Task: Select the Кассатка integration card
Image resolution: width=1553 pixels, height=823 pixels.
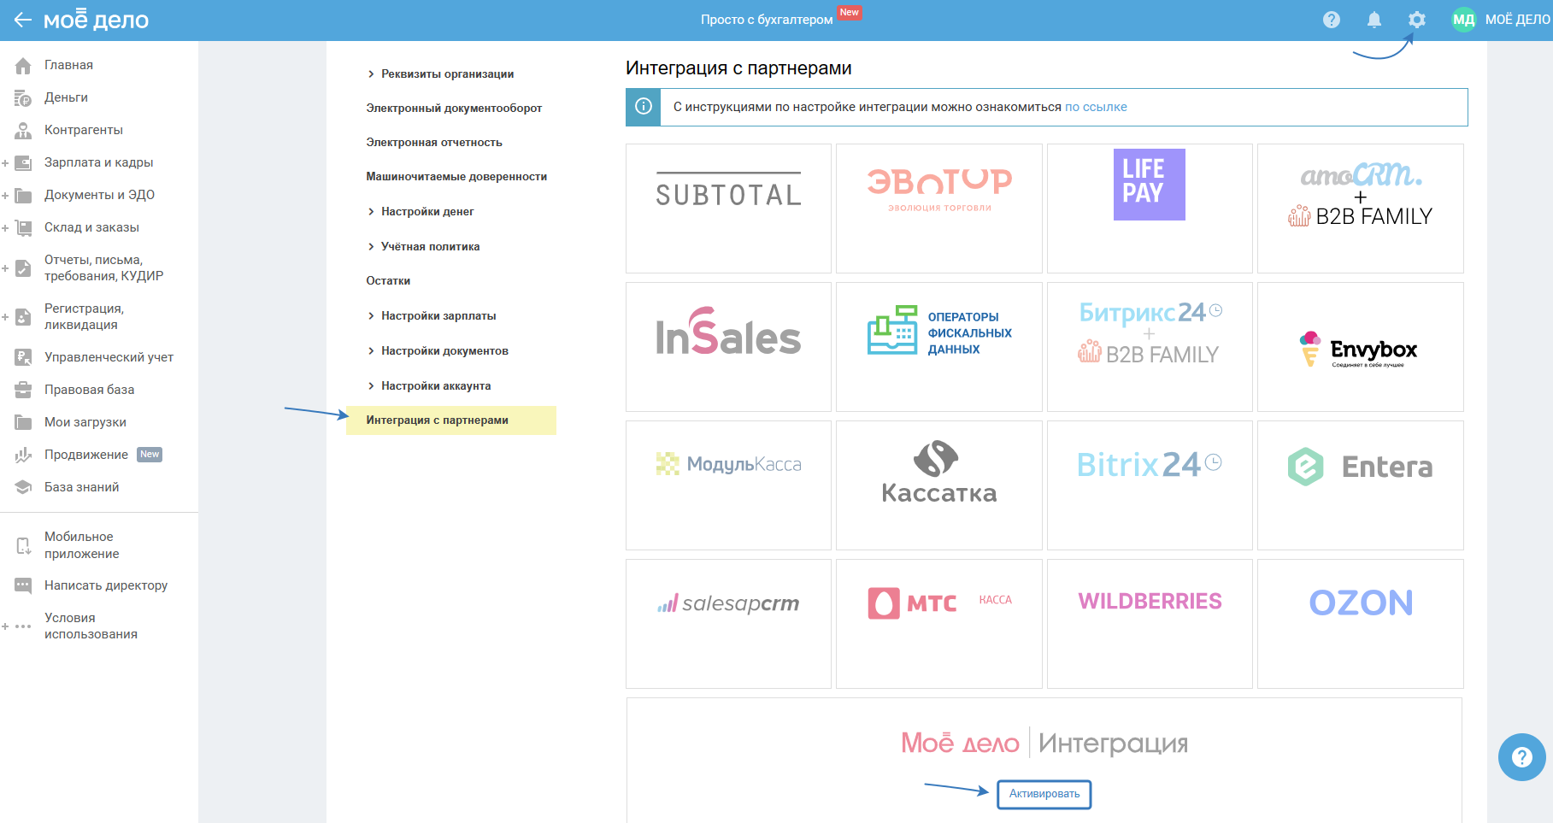Action: click(x=939, y=485)
